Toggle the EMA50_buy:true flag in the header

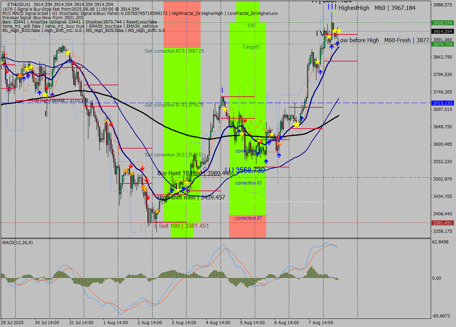[105, 26]
